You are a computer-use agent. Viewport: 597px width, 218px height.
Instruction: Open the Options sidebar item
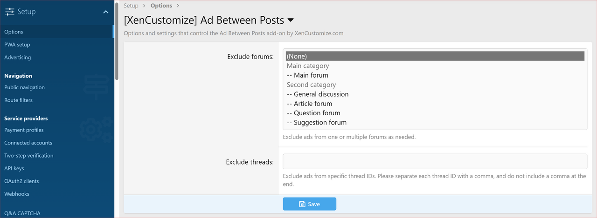pos(14,32)
